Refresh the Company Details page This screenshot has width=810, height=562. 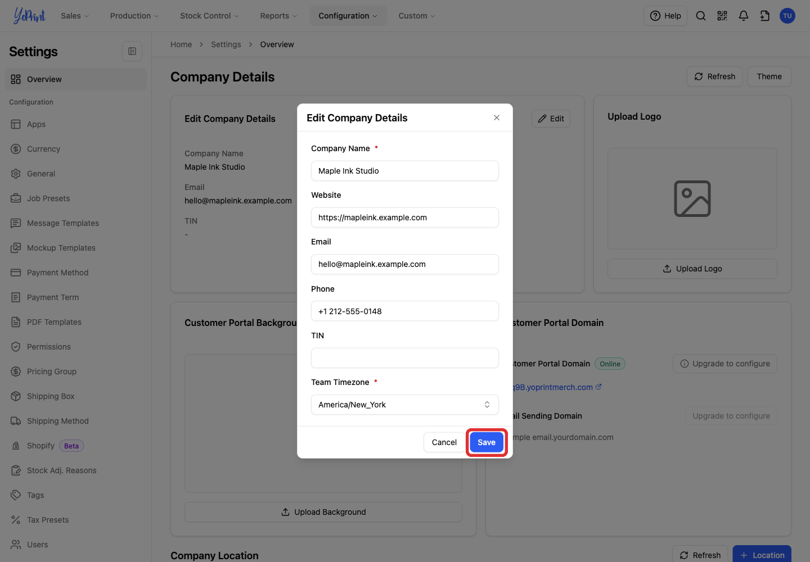coord(715,76)
